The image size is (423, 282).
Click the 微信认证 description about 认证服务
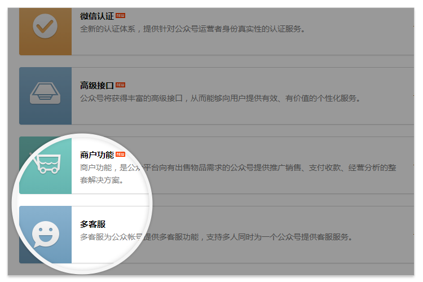point(192,29)
